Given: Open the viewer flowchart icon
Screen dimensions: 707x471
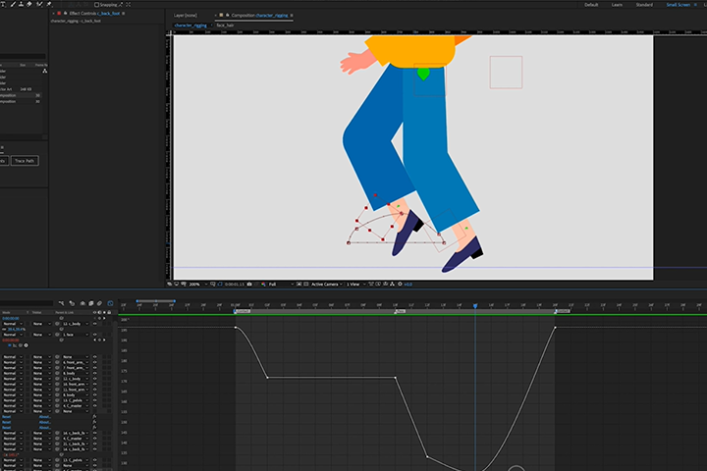Looking at the screenshot, I should (x=392, y=285).
